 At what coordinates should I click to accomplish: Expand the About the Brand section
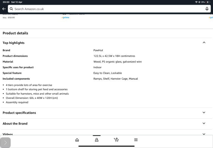pyautogui.click(x=204, y=123)
